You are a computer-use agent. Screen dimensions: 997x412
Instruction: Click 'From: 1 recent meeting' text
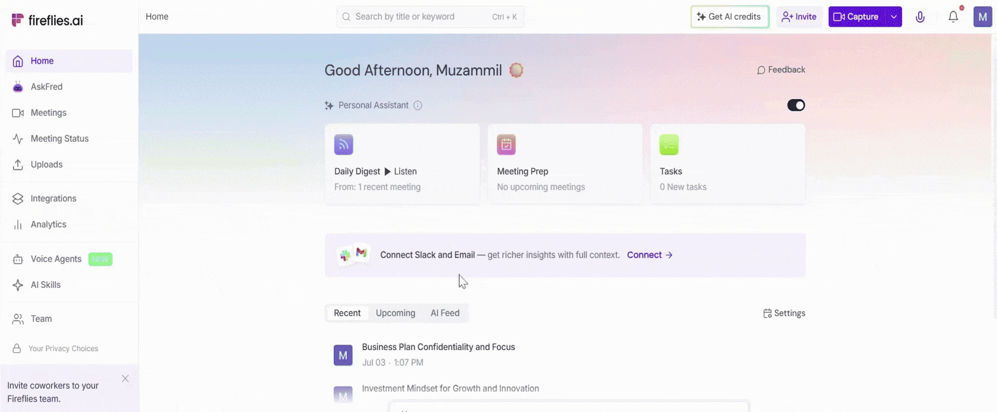[x=378, y=187]
